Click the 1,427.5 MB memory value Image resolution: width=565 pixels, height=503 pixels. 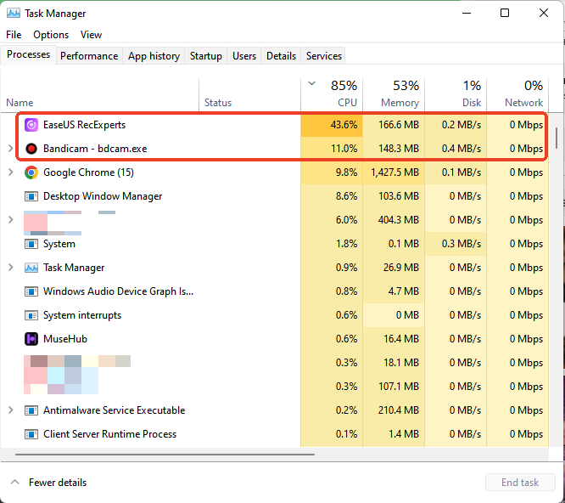tap(395, 172)
